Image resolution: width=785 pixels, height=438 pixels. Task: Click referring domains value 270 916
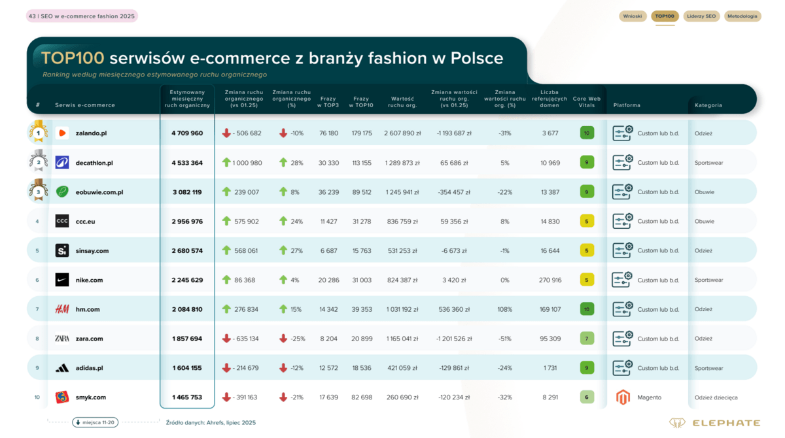point(549,280)
